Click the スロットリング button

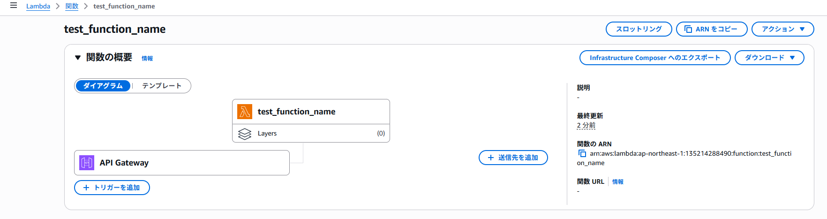[639, 29]
